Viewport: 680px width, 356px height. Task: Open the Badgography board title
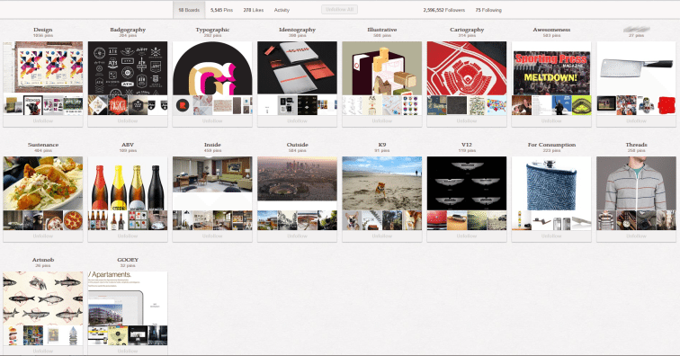[128, 30]
